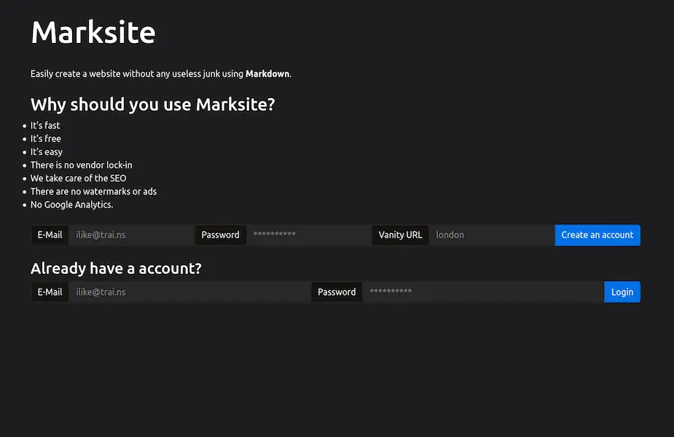Click the Marksite page title
674x437 pixels.
point(93,33)
